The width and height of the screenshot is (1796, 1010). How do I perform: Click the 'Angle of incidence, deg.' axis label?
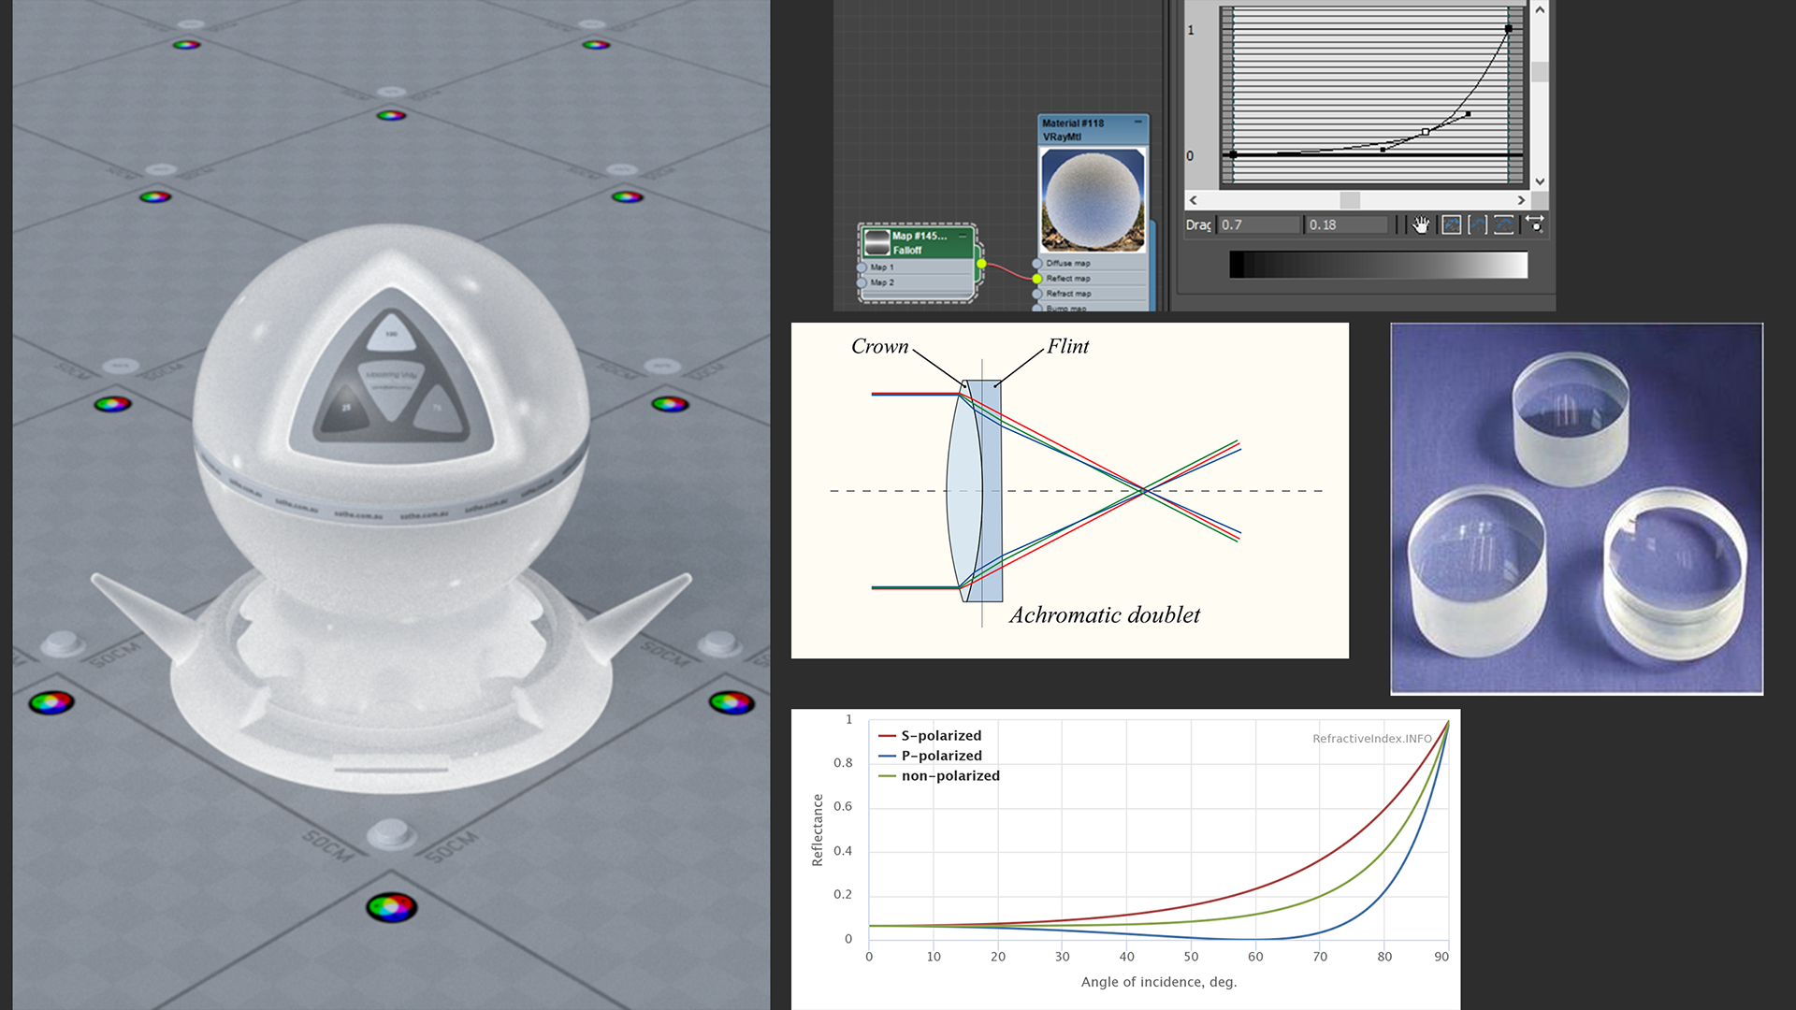(x=1159, y=981)
